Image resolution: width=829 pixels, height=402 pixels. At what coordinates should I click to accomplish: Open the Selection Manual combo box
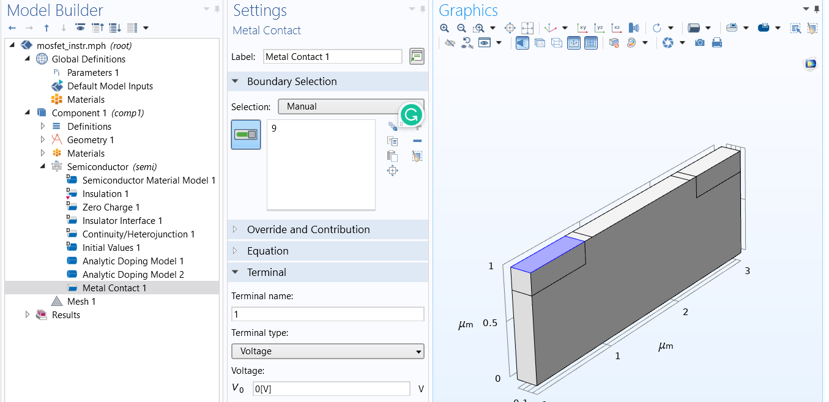[351, 106]
